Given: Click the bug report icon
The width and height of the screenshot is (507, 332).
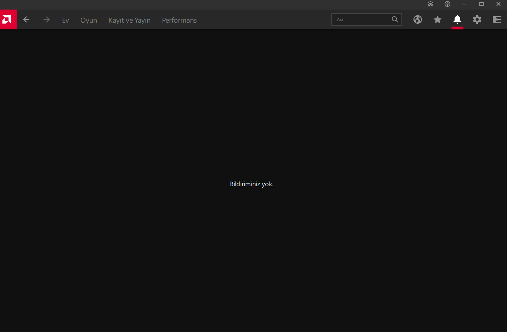Looking at the screenshot, I should (x=430, y=4).
